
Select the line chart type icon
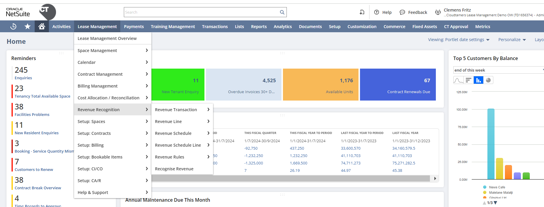(458, 80)
